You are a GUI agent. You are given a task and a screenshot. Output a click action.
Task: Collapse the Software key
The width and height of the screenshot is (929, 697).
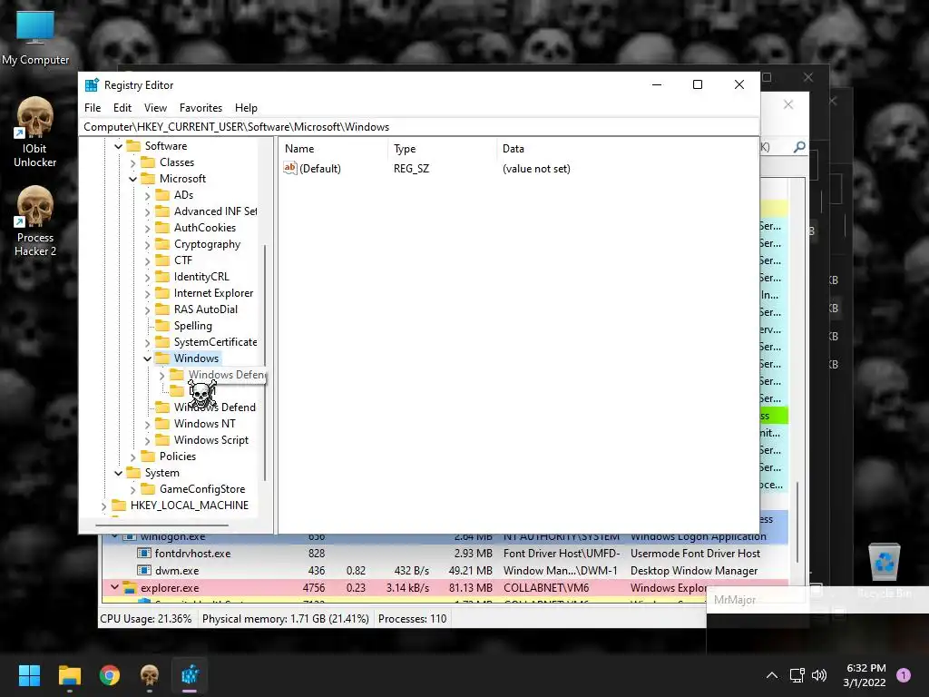point(119,146)
